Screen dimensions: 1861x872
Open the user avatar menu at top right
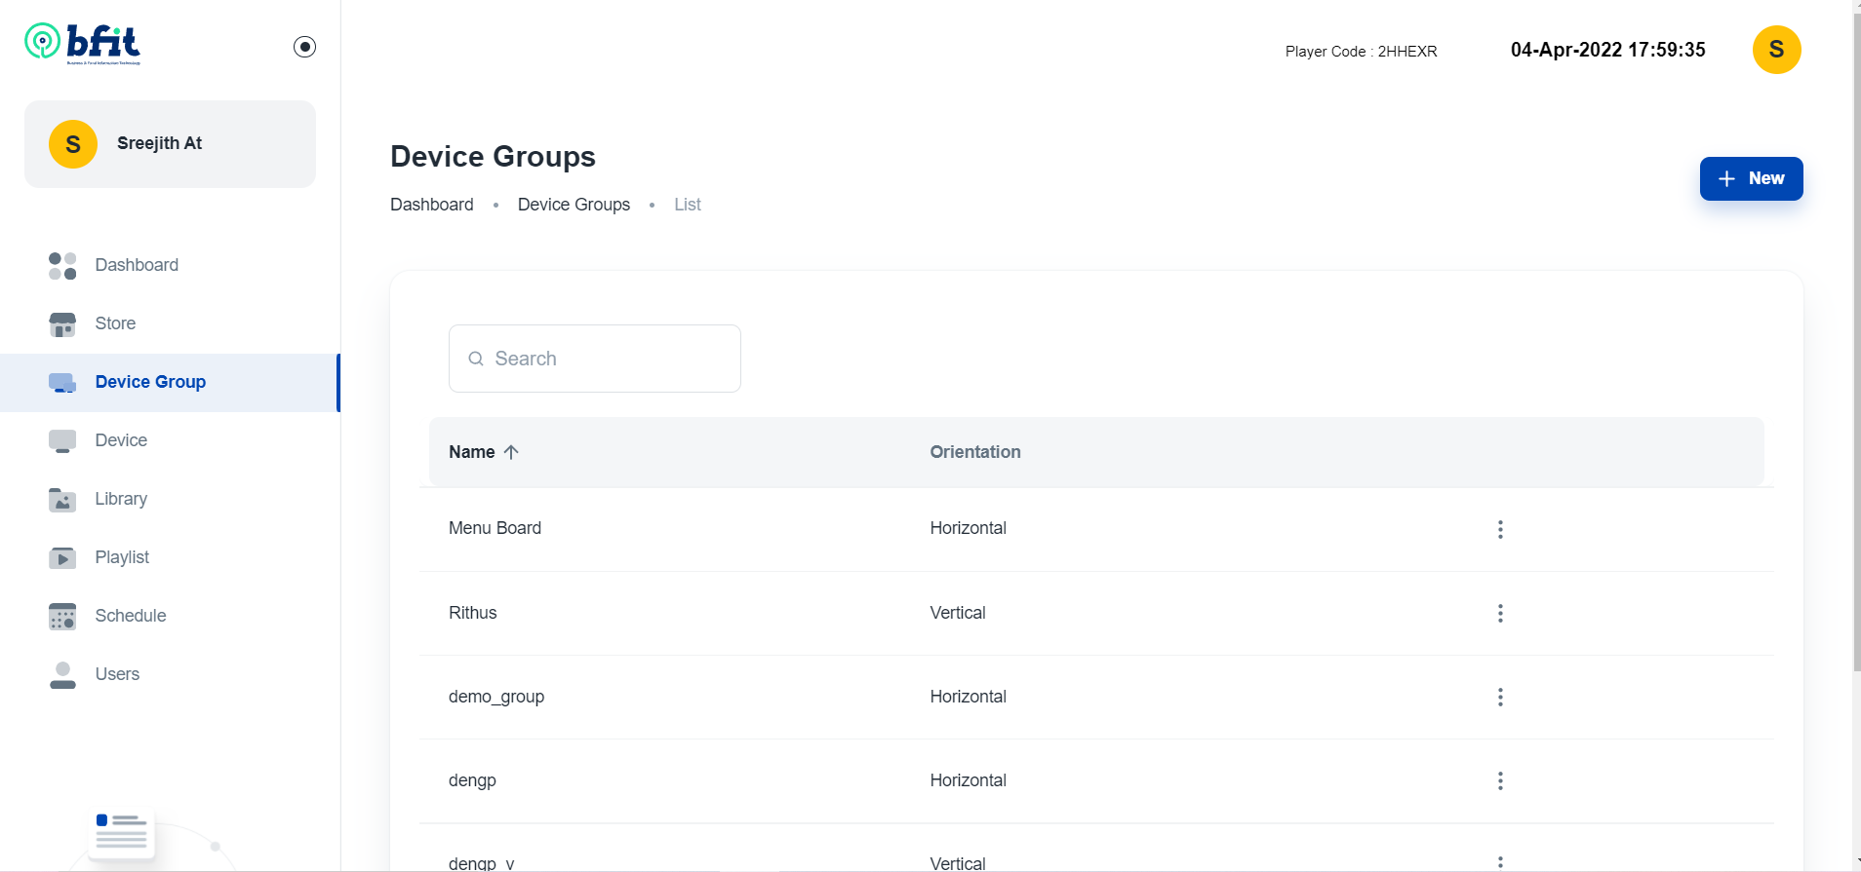[1776, 50]
